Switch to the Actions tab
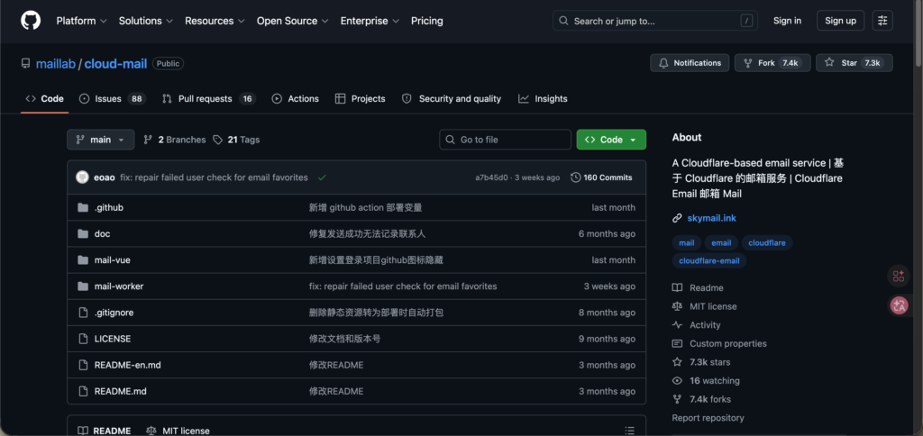This screenshot has height=436, width=923. click(x=296, y=99)
